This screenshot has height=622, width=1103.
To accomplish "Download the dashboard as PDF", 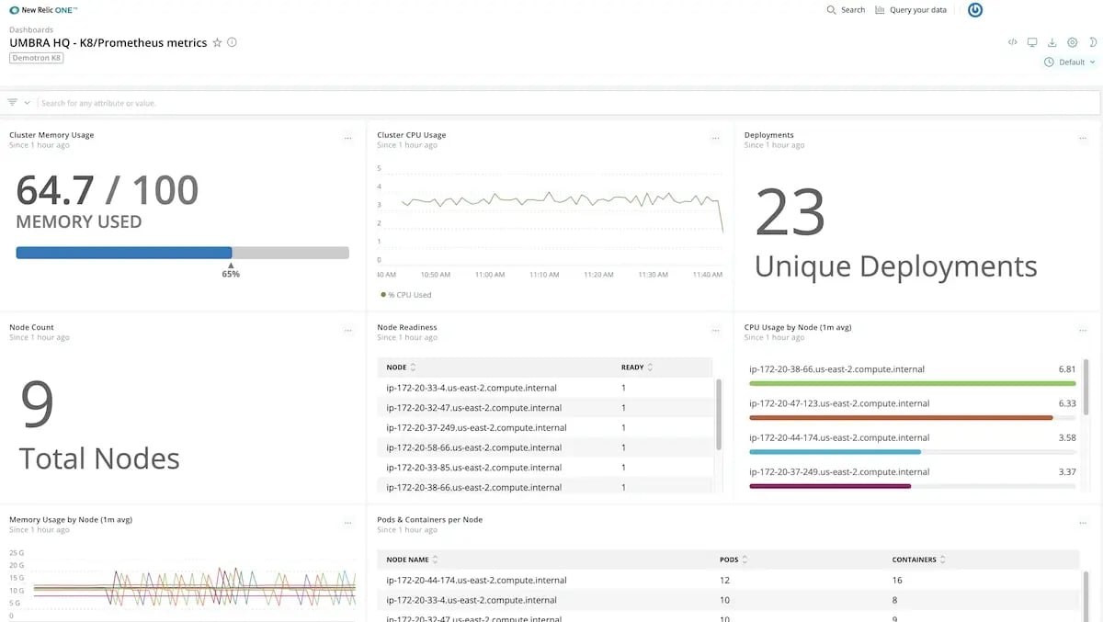I will [1052, 43].
